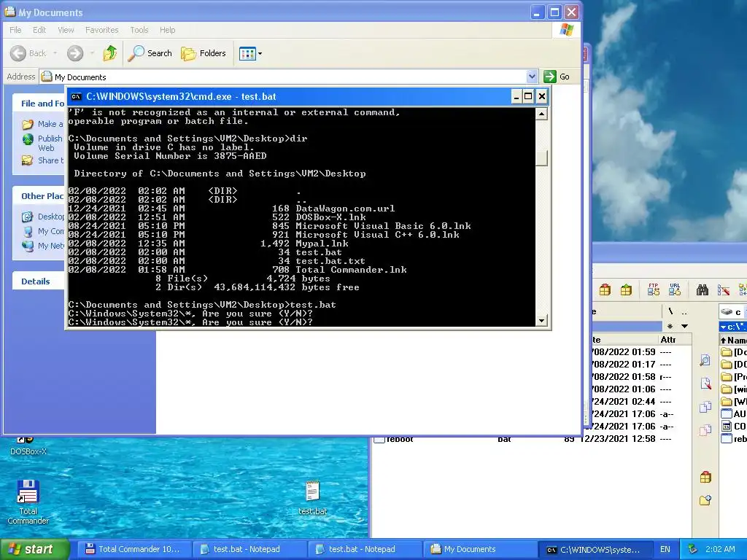This screenshot has width=747, height=560.
Task: Click Total Commander unpack files icon
Action: point(626,289)
